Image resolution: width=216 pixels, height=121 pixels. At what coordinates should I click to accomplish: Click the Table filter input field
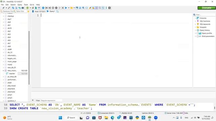click(x=20, y=11)
